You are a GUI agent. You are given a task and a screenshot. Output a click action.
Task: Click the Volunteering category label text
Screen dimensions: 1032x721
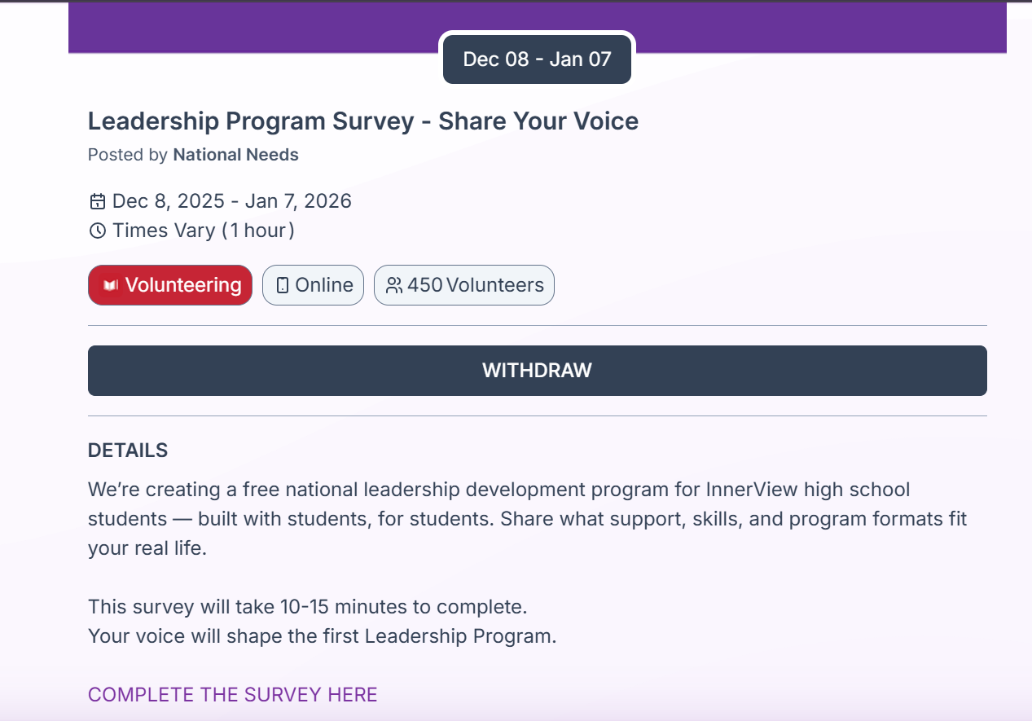183,285
